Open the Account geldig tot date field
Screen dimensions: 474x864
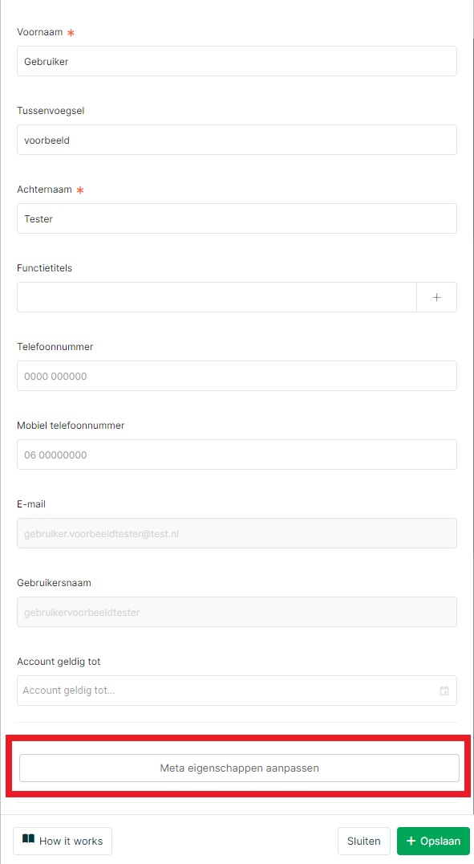click(237, 691)
